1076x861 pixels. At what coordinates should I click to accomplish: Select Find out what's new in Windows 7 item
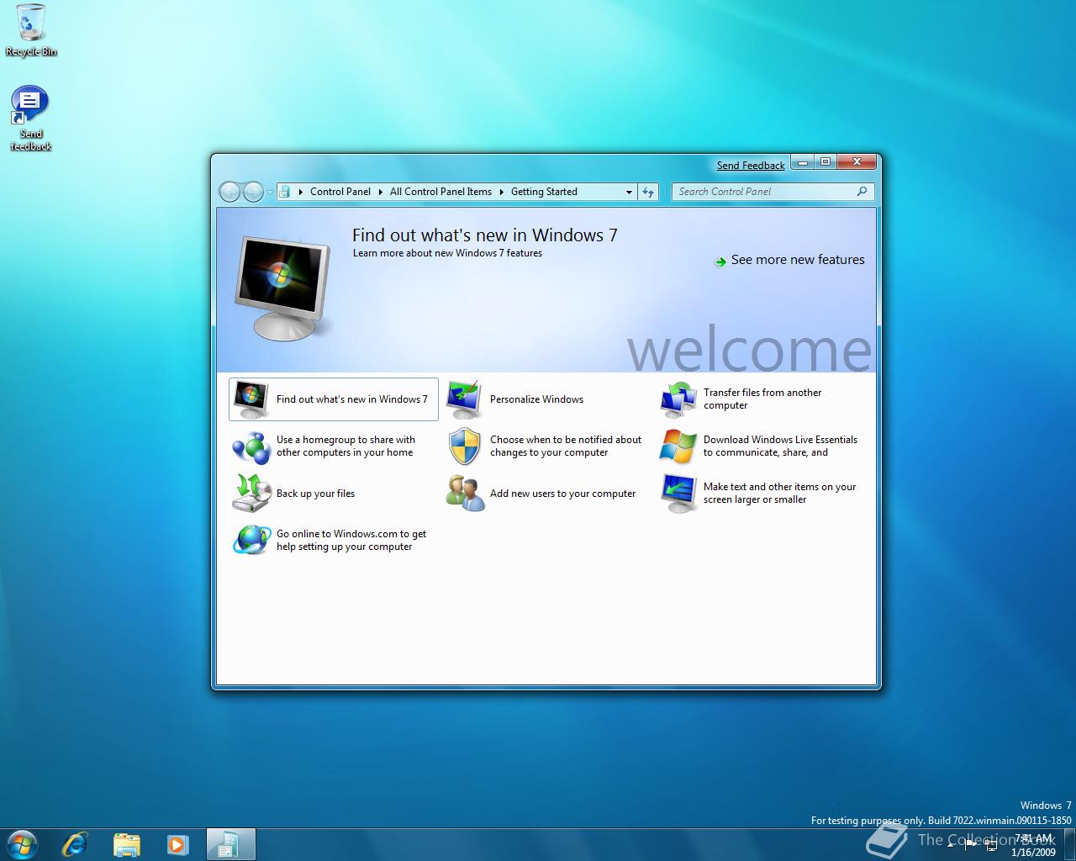point(334,399)
